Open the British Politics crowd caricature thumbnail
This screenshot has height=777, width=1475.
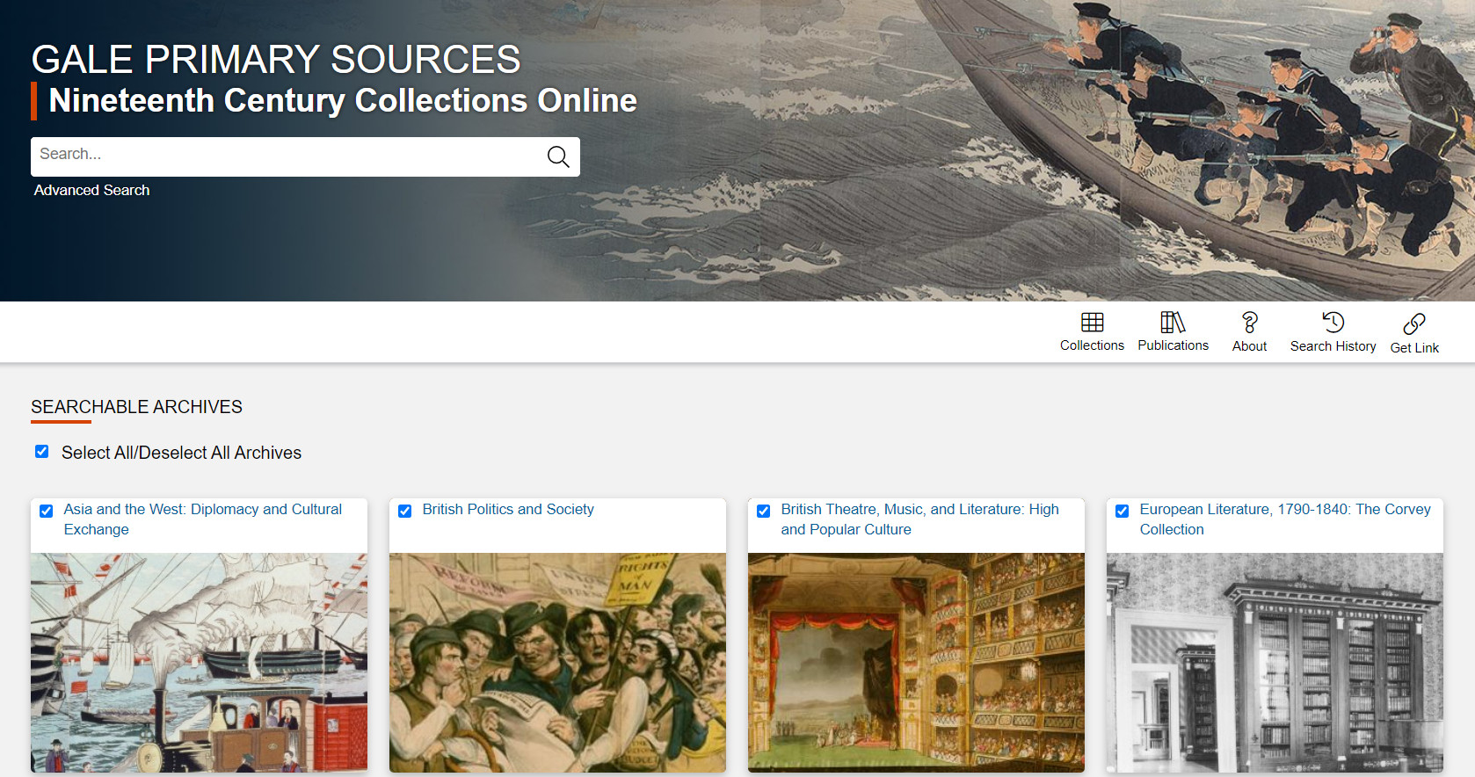(557, 663)
